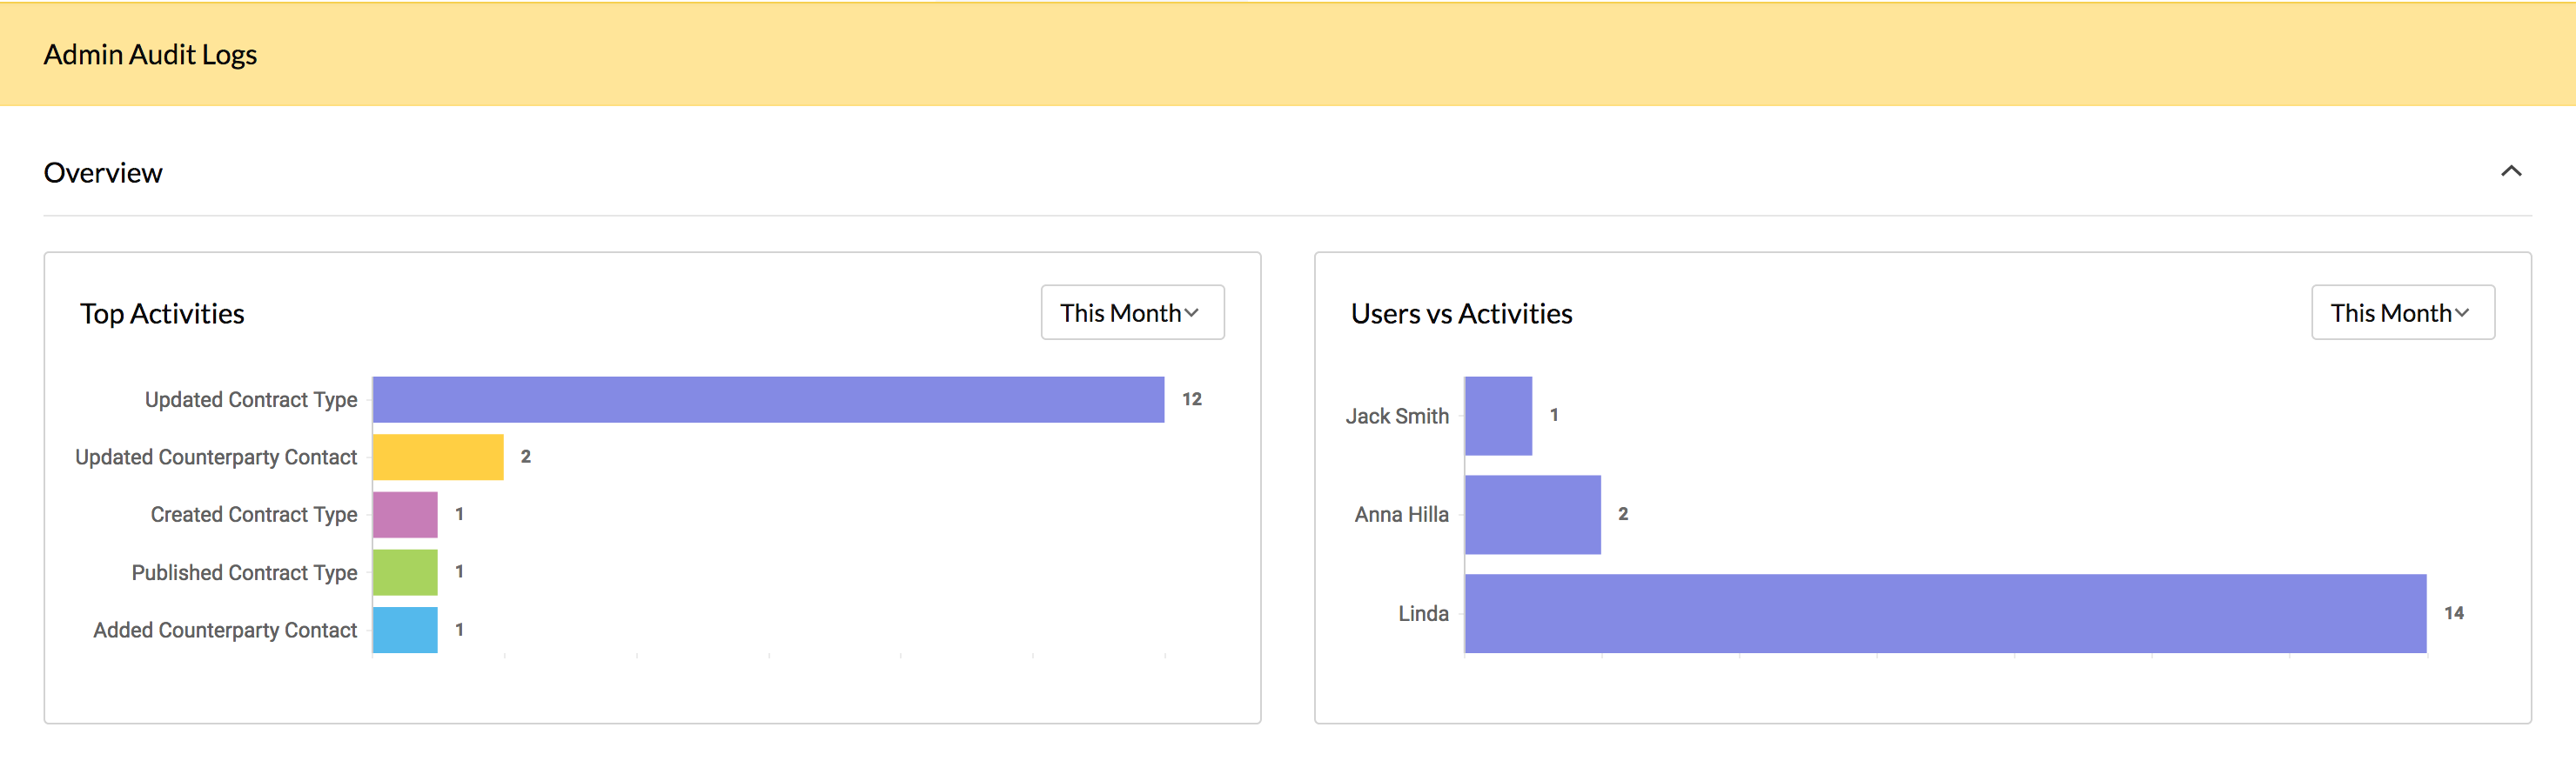
Task: Open Users vs Activities This Month dropdown
Action: click(2401, 312)
